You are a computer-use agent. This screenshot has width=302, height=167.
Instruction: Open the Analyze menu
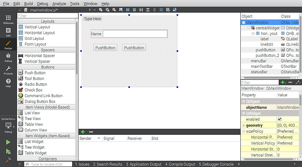click(59, 3)
